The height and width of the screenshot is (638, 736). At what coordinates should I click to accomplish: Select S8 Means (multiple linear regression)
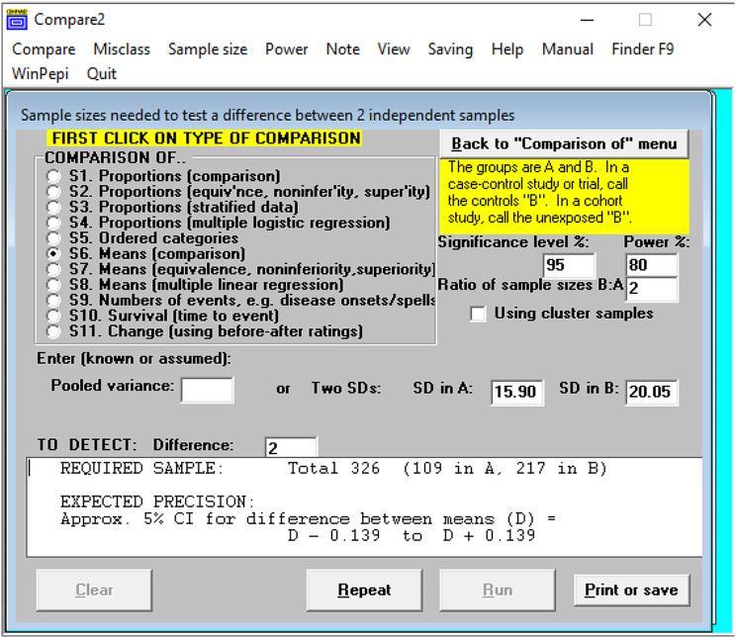[x=53, y=285]
